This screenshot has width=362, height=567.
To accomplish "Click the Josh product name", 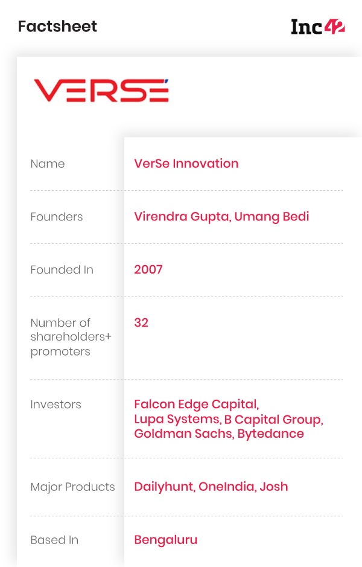I will click(x=274, y=487).
